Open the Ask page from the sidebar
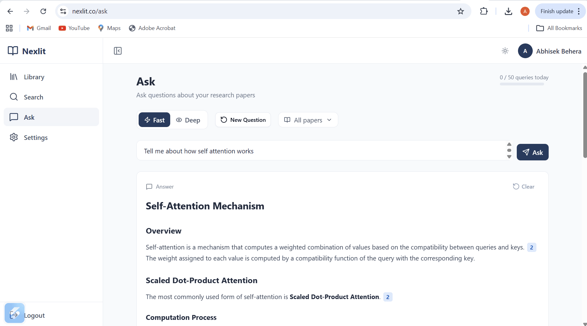 tap(29, 117)
